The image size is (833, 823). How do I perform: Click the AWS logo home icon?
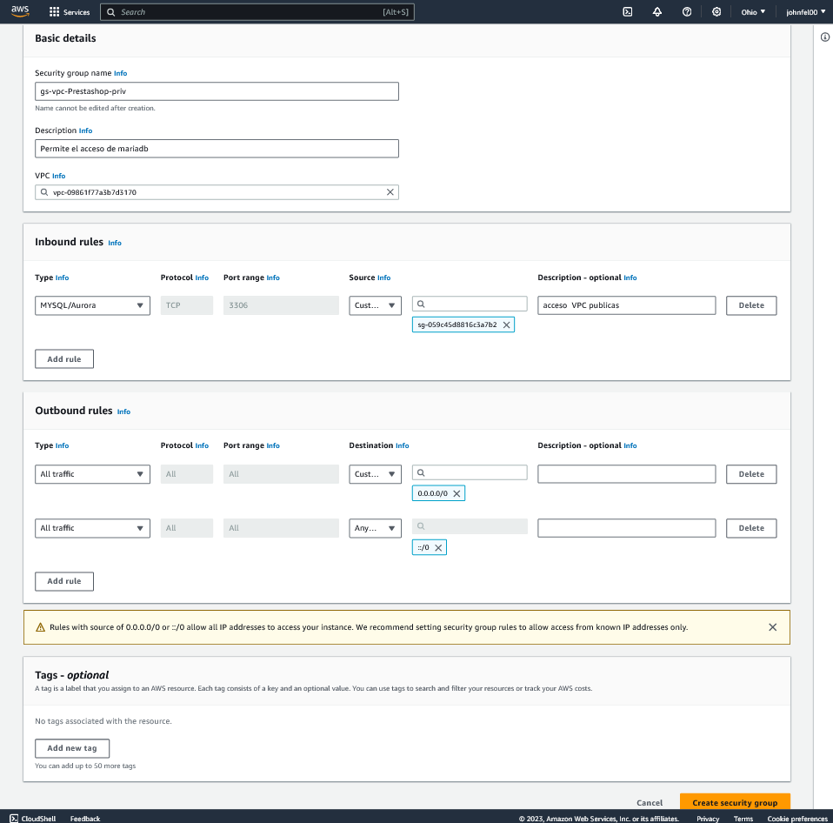pyautogui.click(x=20, y=11)
